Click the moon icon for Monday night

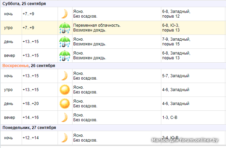tap(65, 138)
